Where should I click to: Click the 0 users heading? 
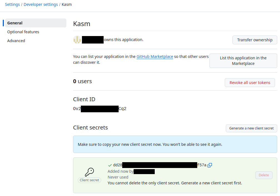[82, 81]
